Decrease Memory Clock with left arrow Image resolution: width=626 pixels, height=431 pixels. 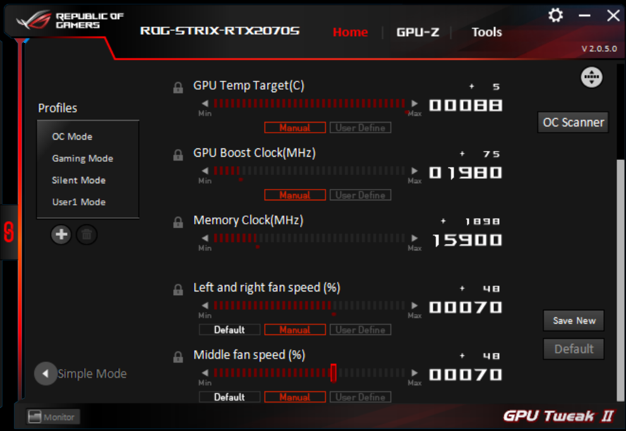point(205,238)
